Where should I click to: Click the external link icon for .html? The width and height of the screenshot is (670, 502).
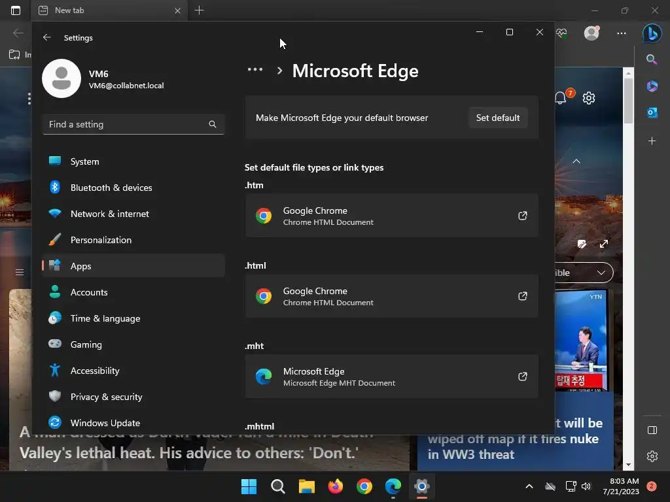click(x=523, y=296)
